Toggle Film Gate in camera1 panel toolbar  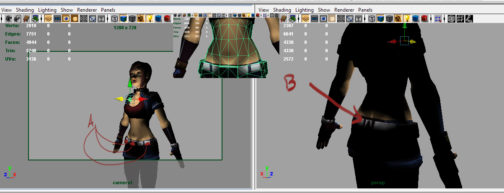coord(57,18)
